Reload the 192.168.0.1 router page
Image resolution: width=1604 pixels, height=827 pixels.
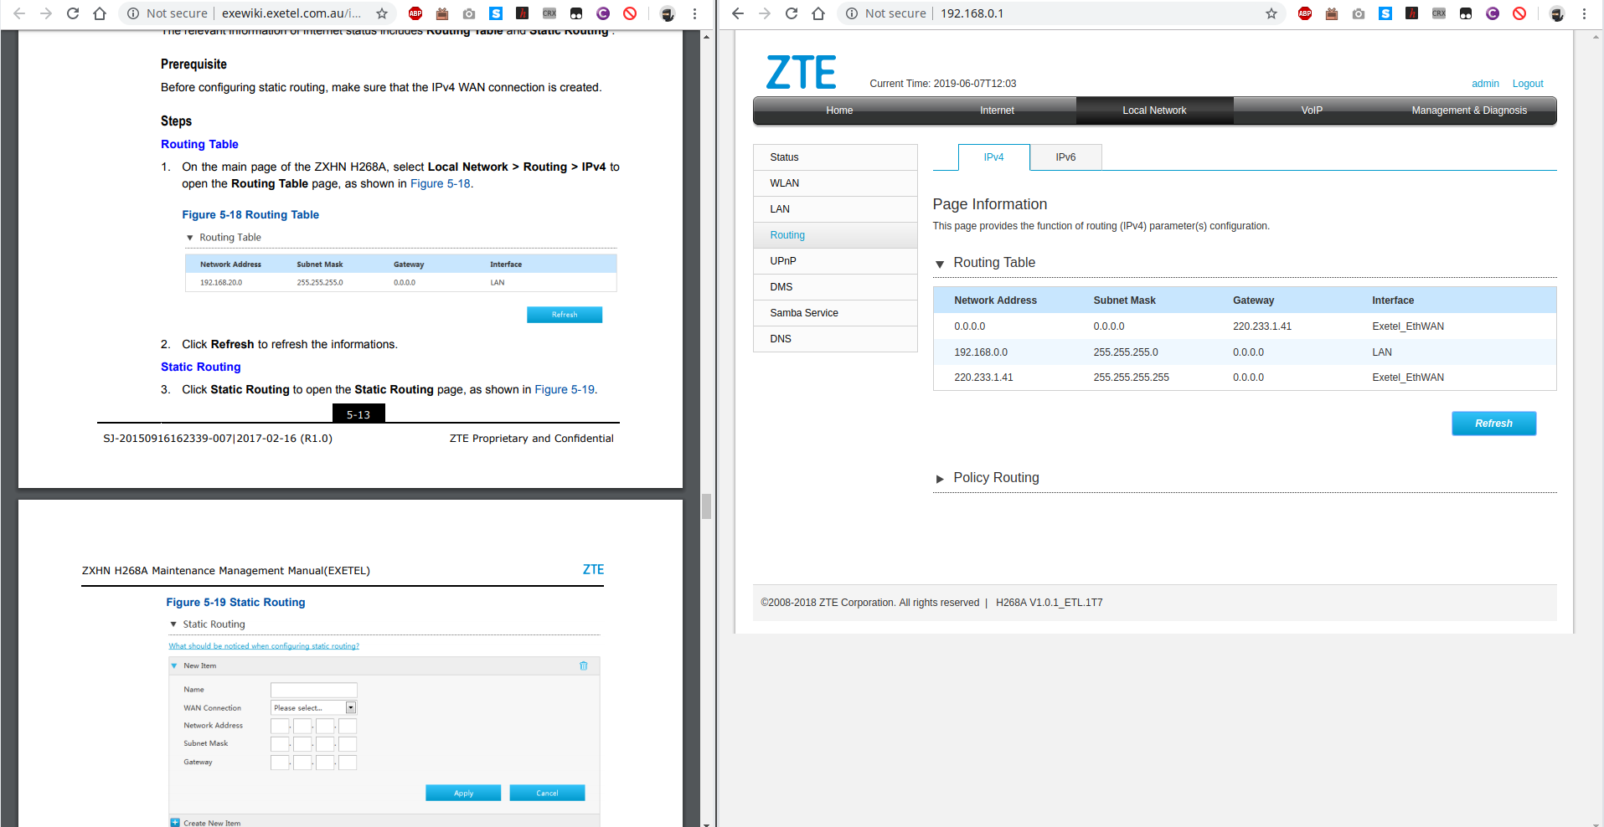click(x=792, y=13)
